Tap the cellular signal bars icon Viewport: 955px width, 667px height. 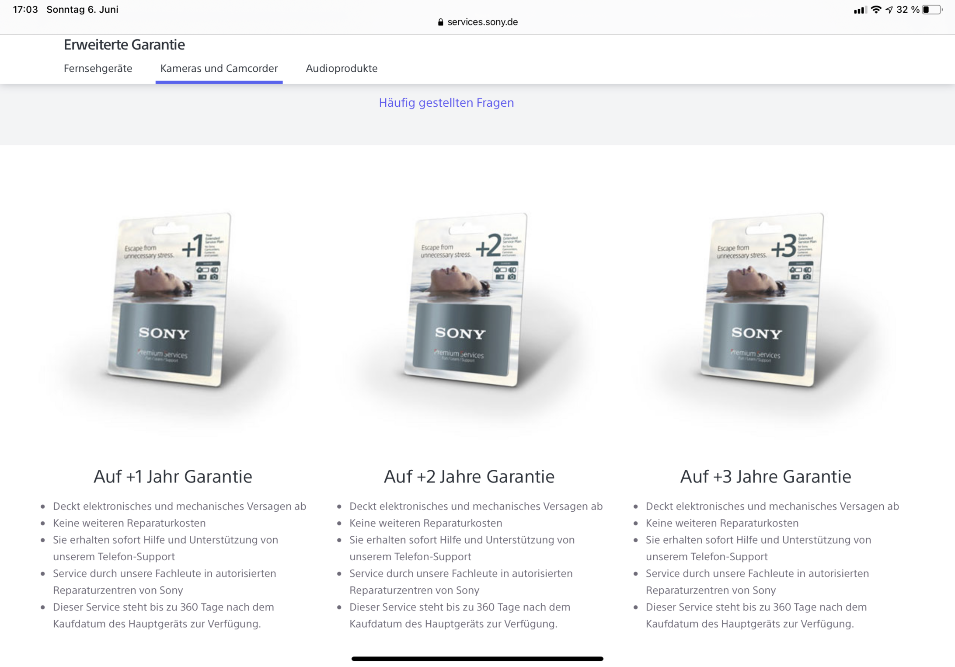[859, 10]
